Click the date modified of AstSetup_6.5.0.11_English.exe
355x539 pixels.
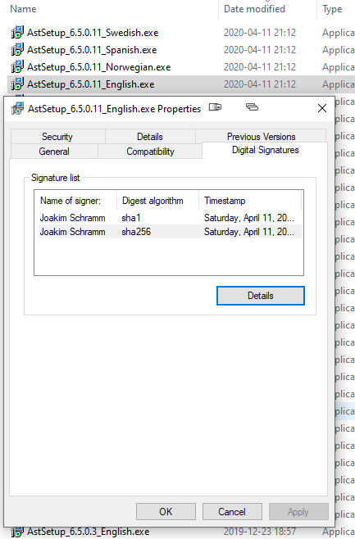[x=260, y=84]
